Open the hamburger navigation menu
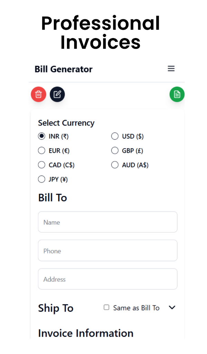This screenshot has width=207, height=354. [x=171, y=69]
